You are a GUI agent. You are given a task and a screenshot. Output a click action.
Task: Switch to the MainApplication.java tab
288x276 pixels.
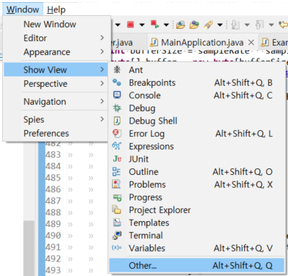click(x=202, y=43)
